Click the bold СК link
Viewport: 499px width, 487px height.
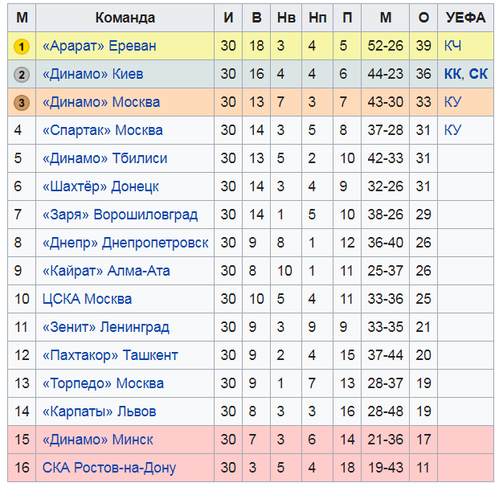click(x=478, y=75)
